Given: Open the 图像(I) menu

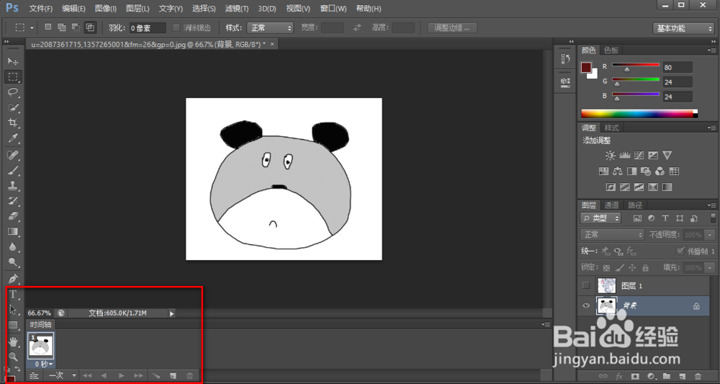Looking at the screenshot, I should [106, 9].
